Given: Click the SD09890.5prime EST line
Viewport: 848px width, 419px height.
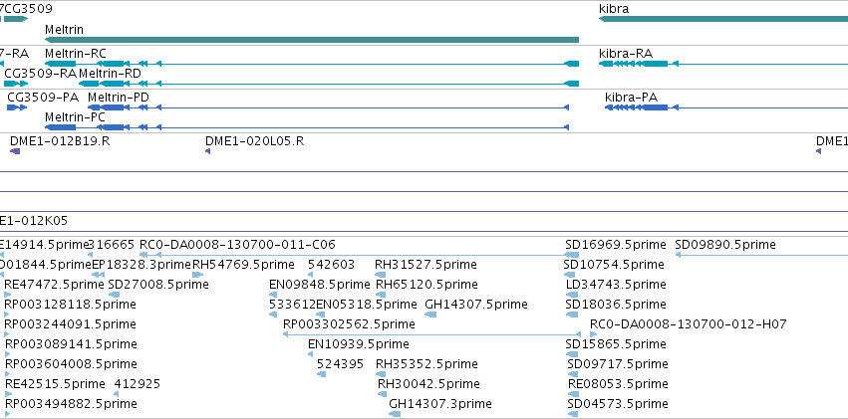Looking at the screenshot, I should 761,255.
